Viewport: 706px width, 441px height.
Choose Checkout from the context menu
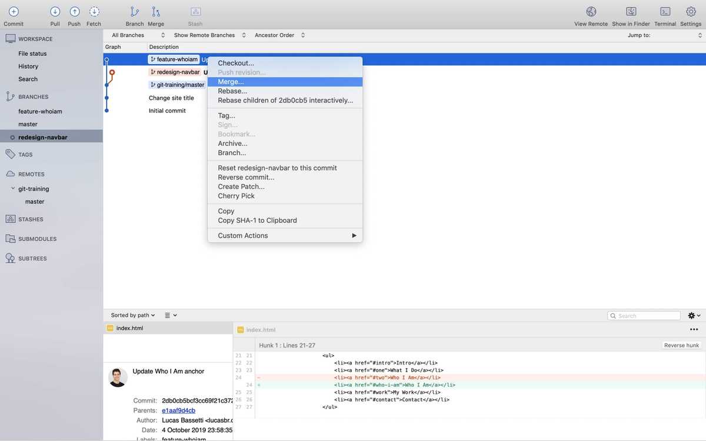[x=236, y=62]
